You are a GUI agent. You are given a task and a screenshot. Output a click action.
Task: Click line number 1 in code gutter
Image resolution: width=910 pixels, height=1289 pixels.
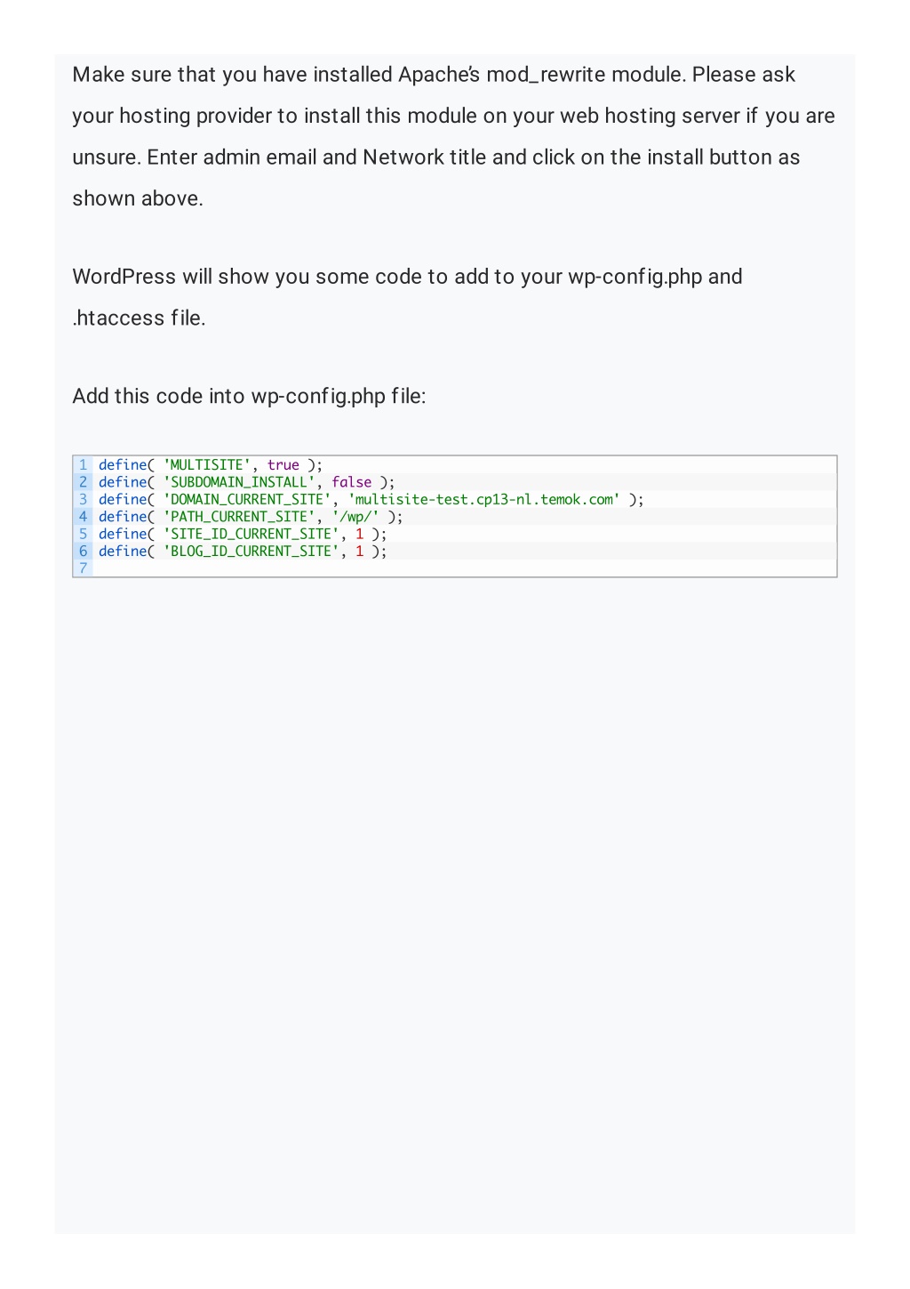(83, 465)
